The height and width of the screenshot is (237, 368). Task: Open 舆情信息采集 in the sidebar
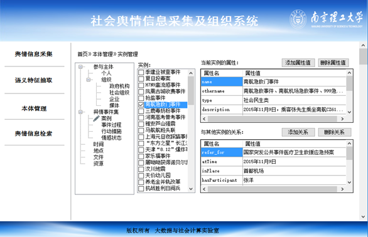tap(33, 54)
